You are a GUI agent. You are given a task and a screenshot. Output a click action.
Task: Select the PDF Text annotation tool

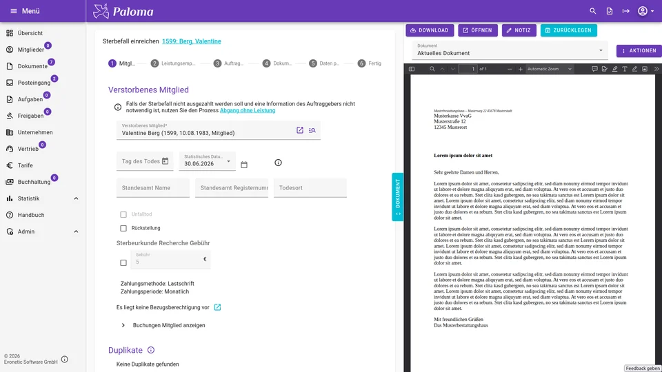[625, 69]
